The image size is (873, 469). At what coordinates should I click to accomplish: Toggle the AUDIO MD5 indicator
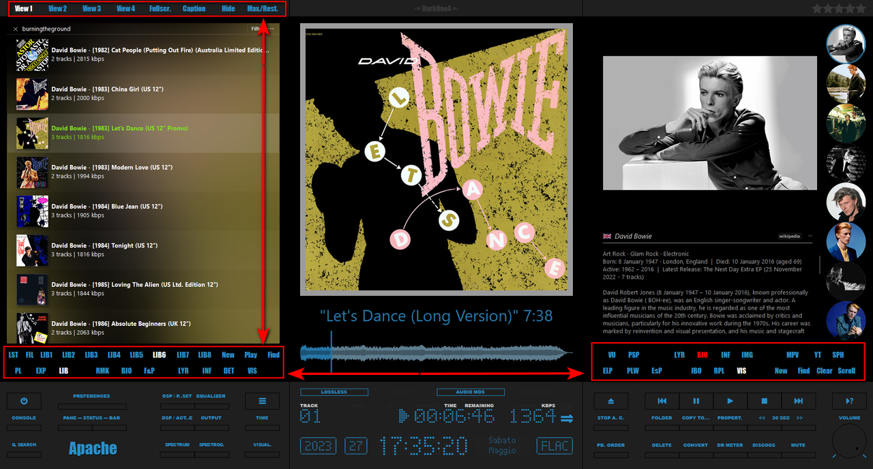[471, 392]
